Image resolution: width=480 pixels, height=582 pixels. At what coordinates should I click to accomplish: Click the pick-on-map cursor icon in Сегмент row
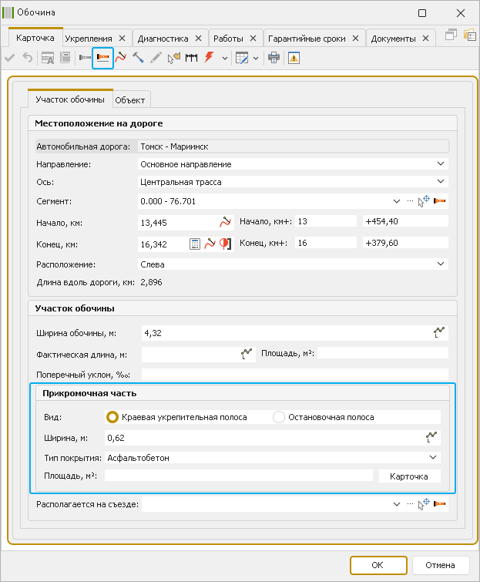(424, 201)
